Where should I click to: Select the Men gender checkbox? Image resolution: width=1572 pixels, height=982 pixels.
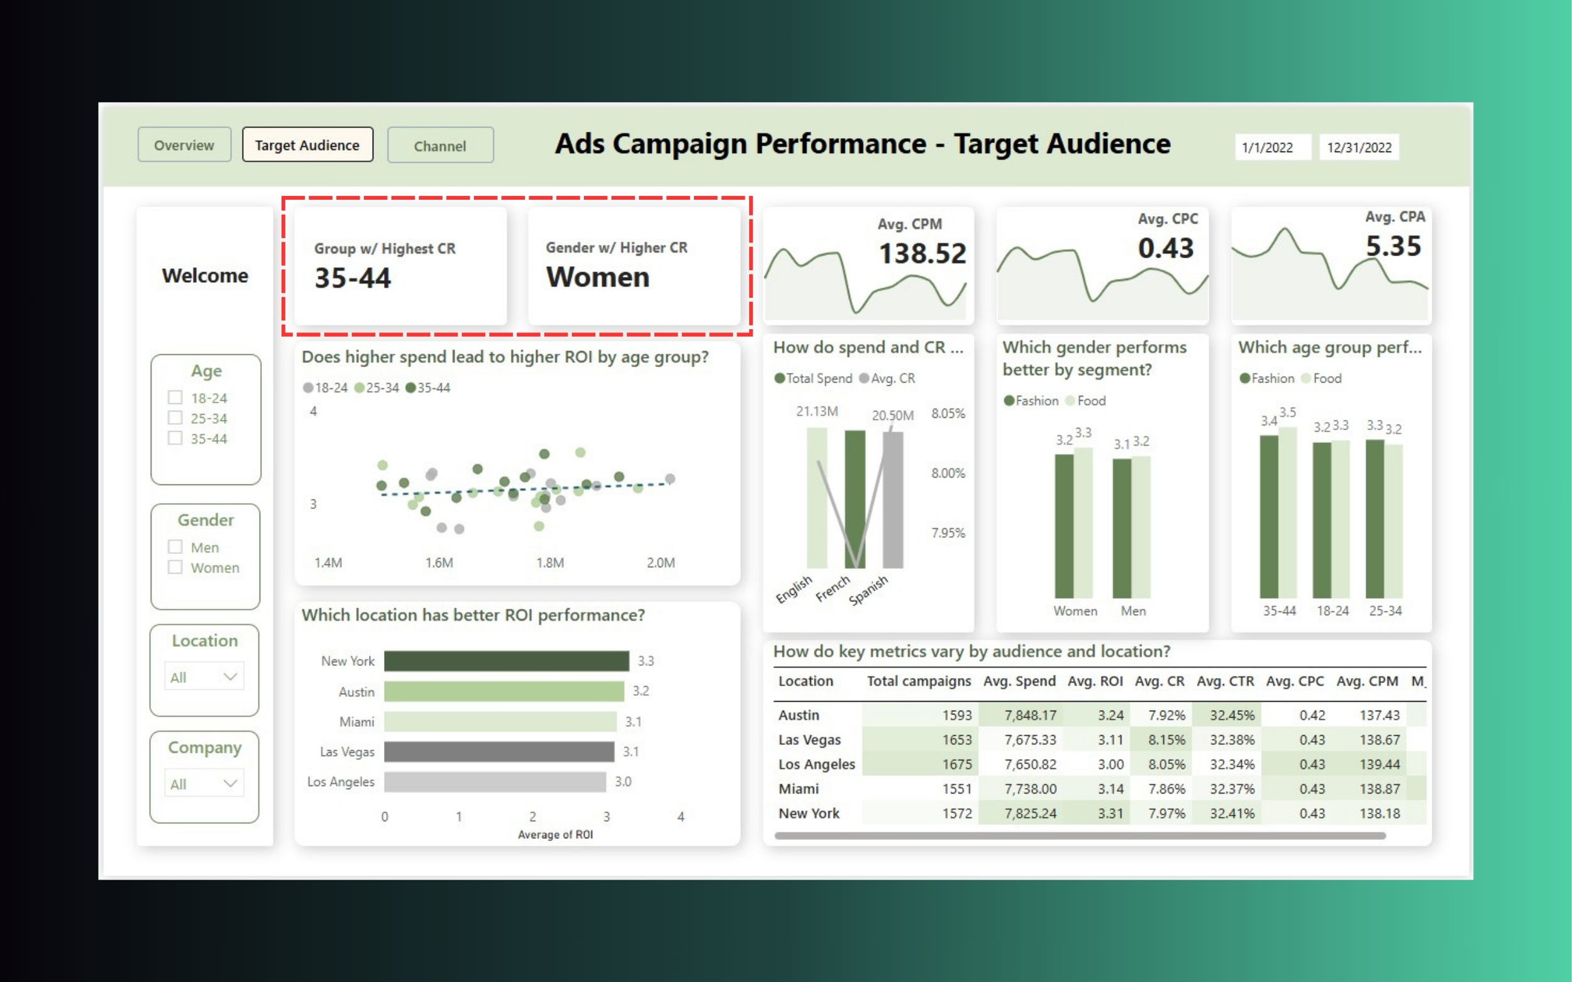click(175, 547)
